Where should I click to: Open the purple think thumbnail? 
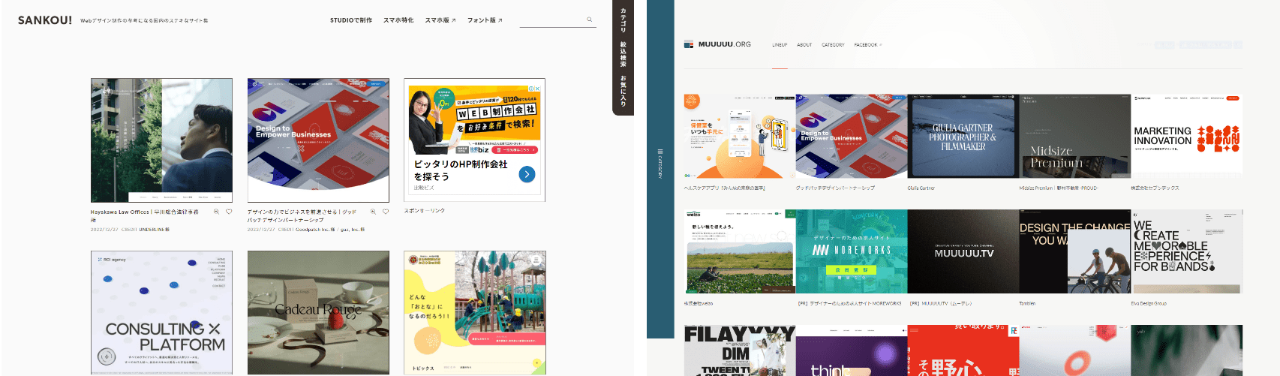(x=852, y=350)
